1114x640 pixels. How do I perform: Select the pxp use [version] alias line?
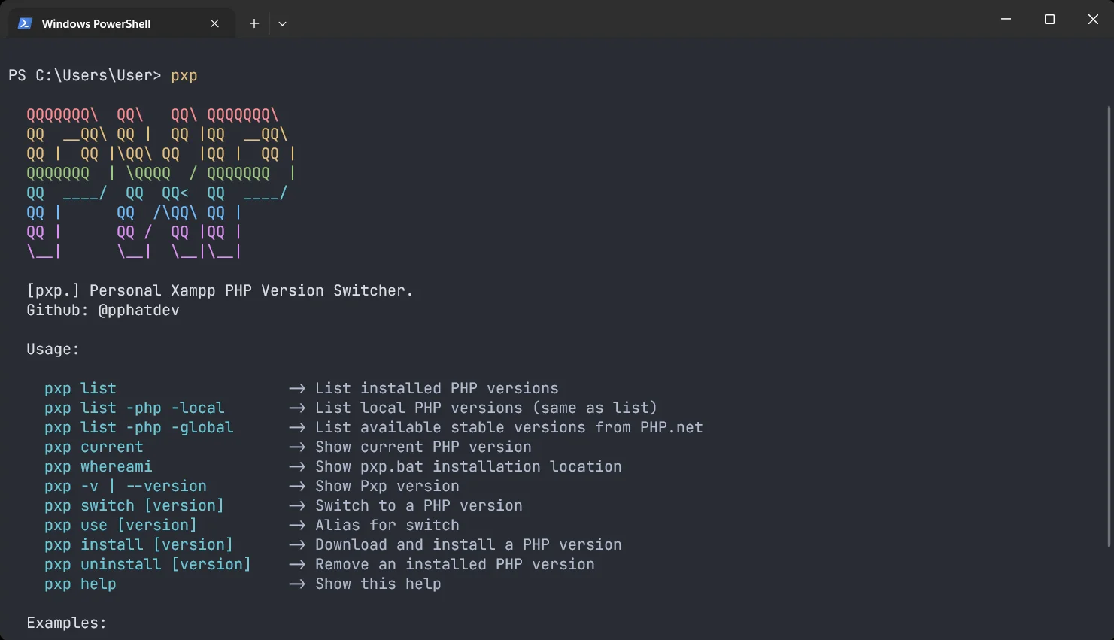[120, 525]
